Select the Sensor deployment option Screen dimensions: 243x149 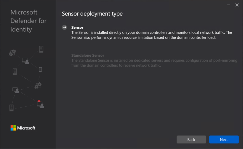(77, 27)
